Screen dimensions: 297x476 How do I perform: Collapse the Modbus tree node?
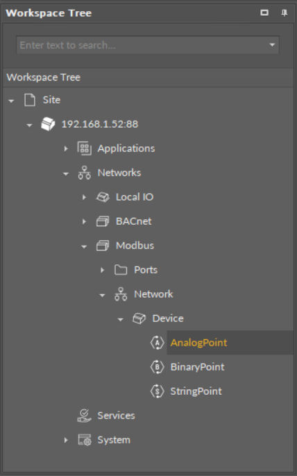point(84,246)
